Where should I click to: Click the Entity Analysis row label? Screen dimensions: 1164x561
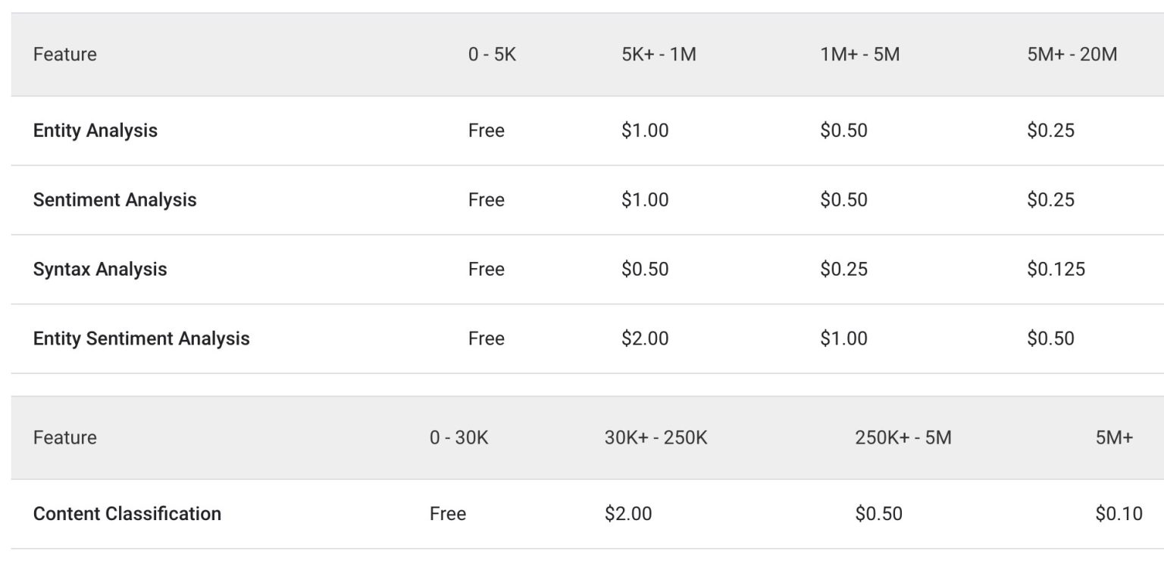coord(95,130)
